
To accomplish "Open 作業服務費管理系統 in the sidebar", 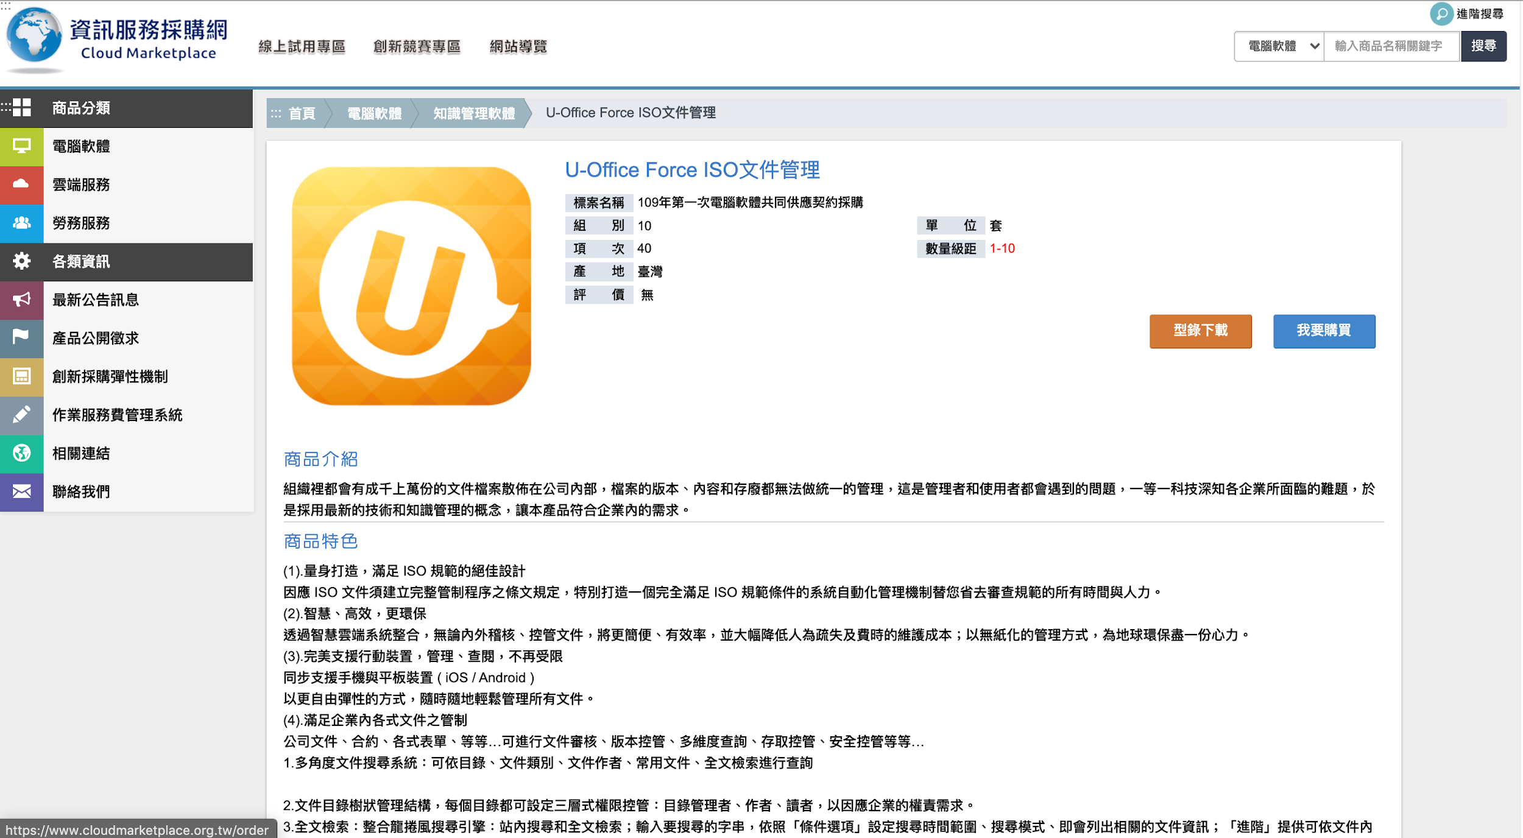I will tap(118, 415).
